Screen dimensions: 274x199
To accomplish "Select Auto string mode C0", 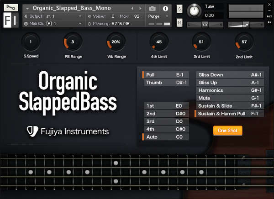I will click(x=165, y=137).
